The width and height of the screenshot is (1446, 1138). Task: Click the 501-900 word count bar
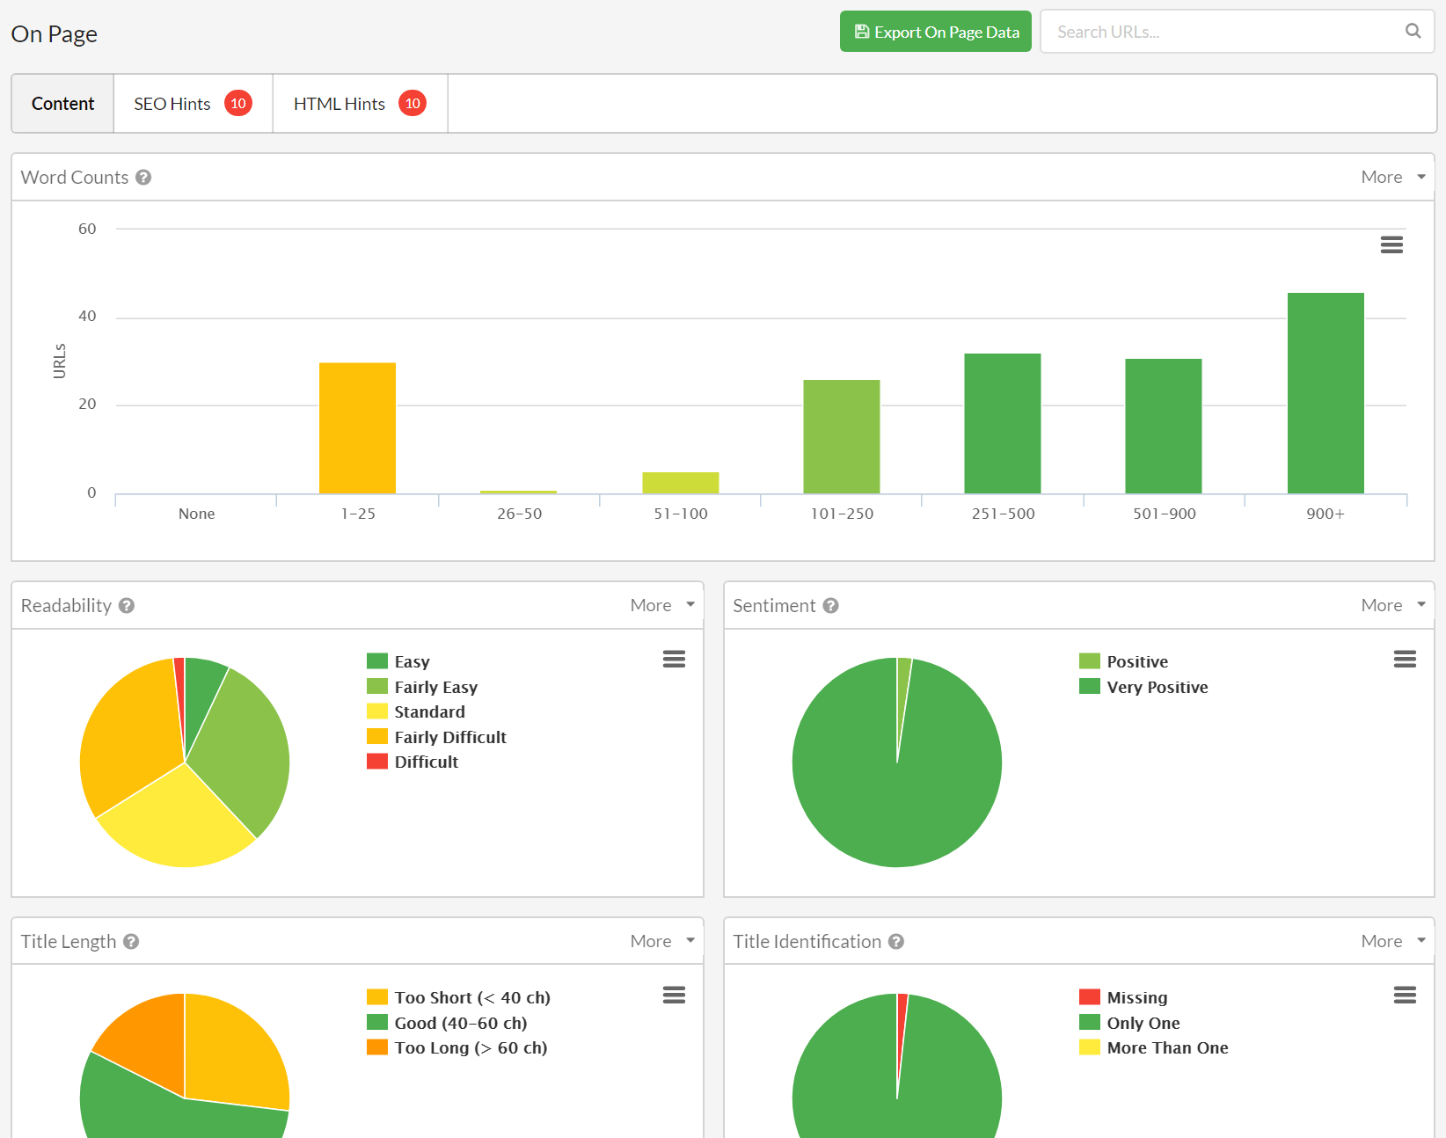1164,427
